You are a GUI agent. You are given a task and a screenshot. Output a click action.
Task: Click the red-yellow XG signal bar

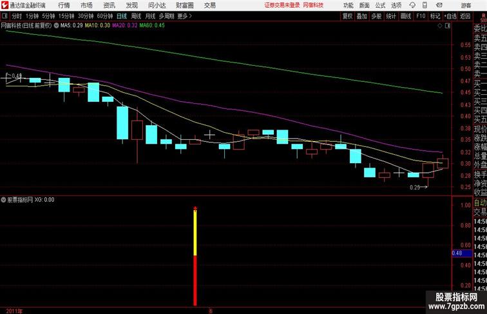[195, 256]
